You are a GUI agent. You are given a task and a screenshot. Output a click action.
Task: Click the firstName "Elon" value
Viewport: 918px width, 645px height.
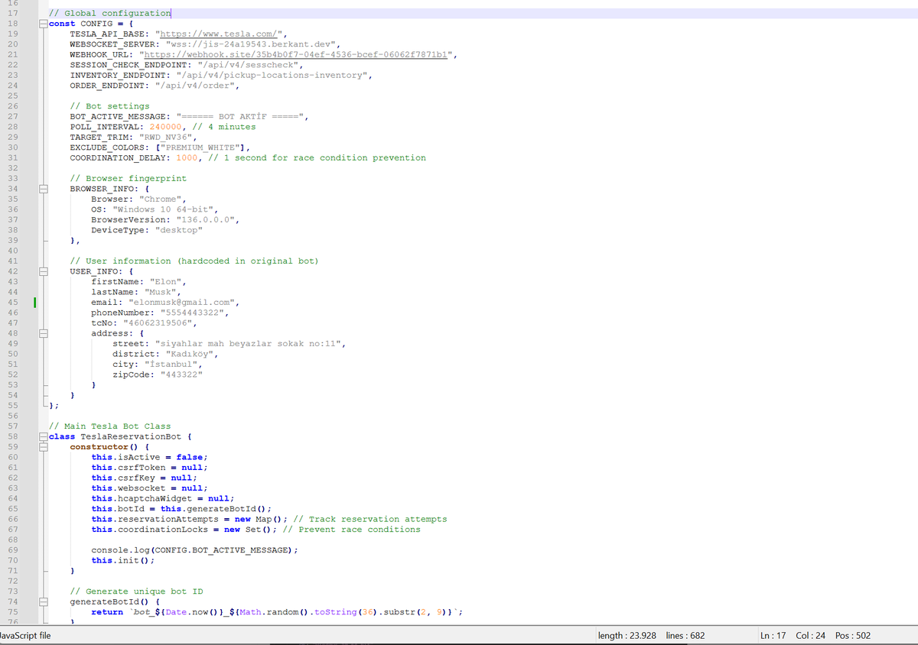point(165,282)
